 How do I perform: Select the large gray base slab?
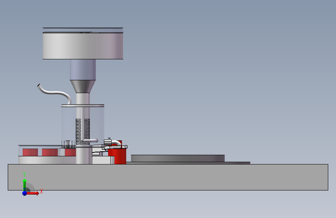pyautogui.click(x=168, y=177)
